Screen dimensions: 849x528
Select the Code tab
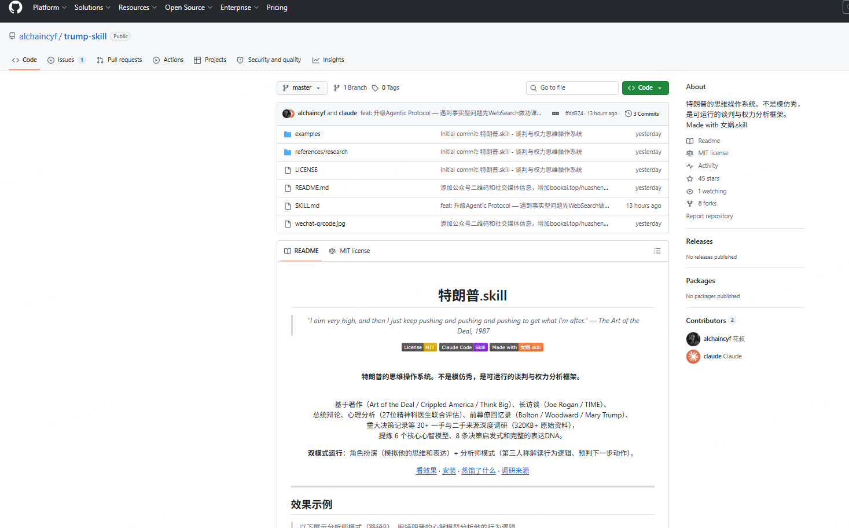pyautogui.click(x=24, y=60)
